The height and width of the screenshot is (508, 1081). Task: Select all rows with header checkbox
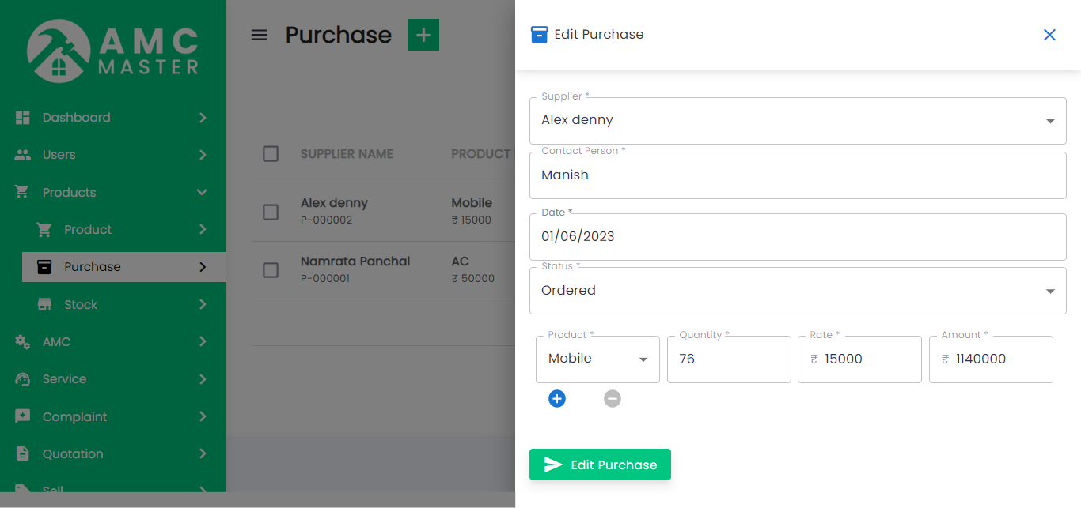tap(271, 154)
